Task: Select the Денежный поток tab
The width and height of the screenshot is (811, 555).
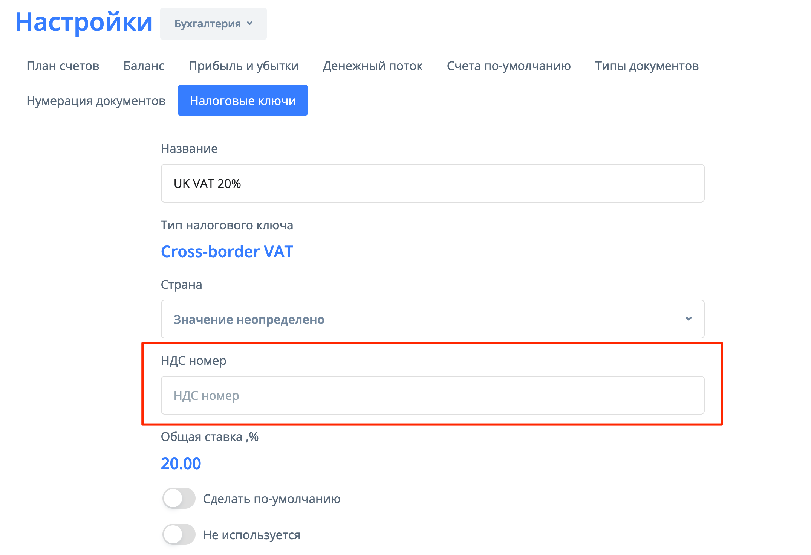Action: click(372, 66)
